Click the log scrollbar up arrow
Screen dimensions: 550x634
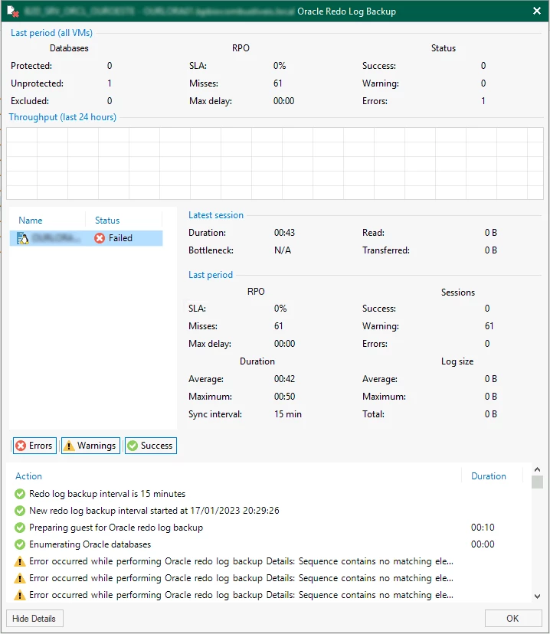point(537,469)
